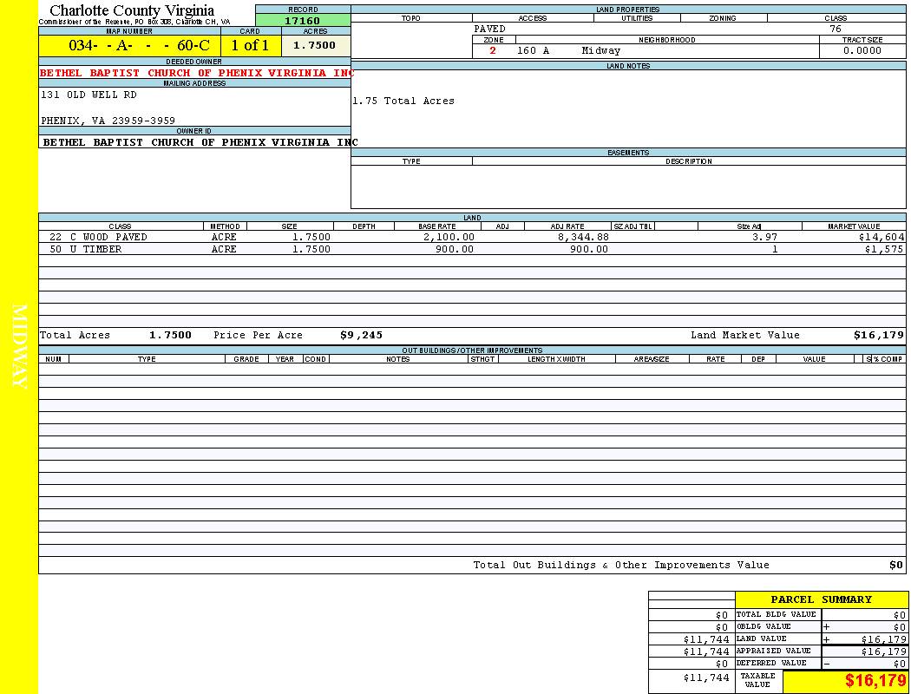This screenshot has height=694, width=911.
Task: Click the PARCEL SUMMARY yellow header
Action: click(x=821, y=599)
